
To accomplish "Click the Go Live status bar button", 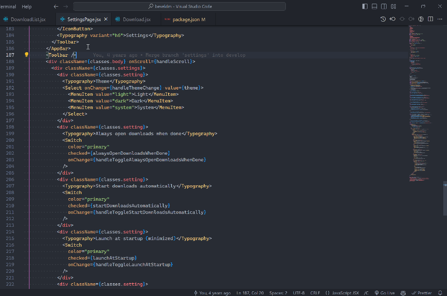I will (x=385, y=293).
